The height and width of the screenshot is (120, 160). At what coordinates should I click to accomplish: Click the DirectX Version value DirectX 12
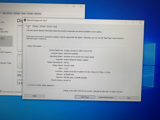pyautogui.click(x=67, y=80)
